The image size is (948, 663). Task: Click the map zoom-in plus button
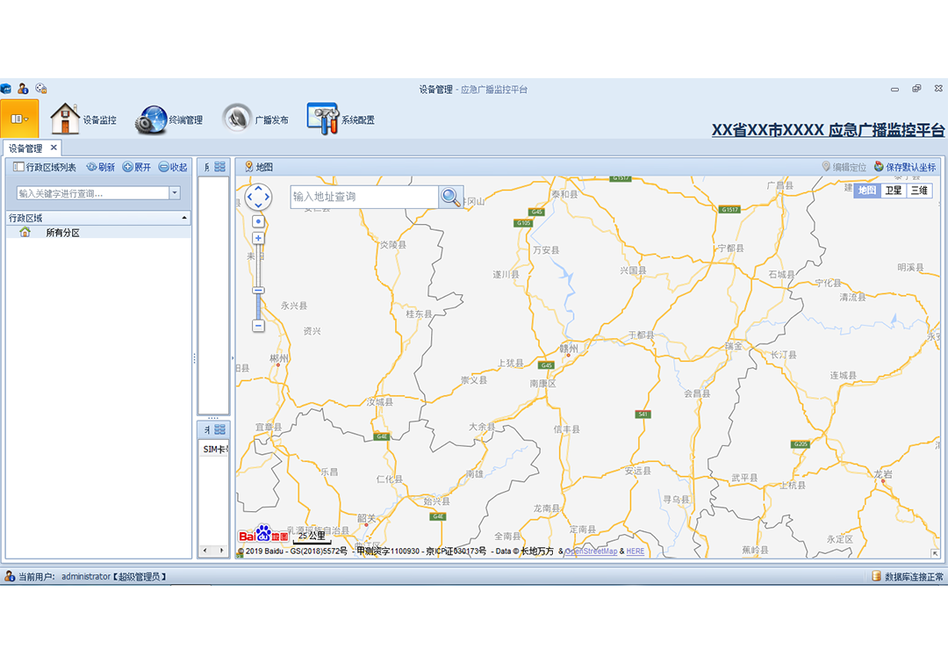click(258, 238)
